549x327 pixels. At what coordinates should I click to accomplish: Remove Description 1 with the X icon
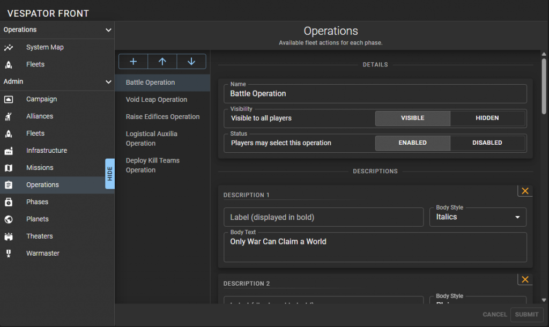525,191
